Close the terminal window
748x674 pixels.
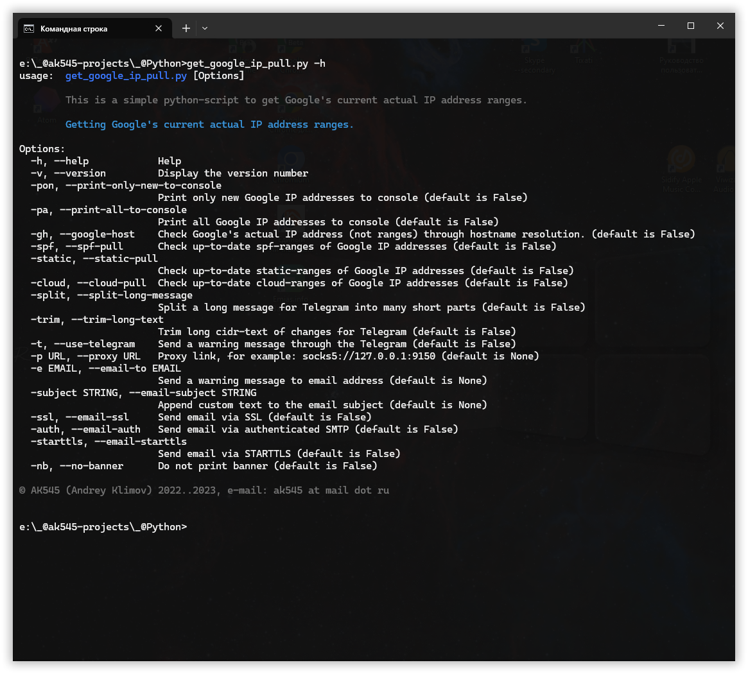pyautogui.click(x=720, y=26)
